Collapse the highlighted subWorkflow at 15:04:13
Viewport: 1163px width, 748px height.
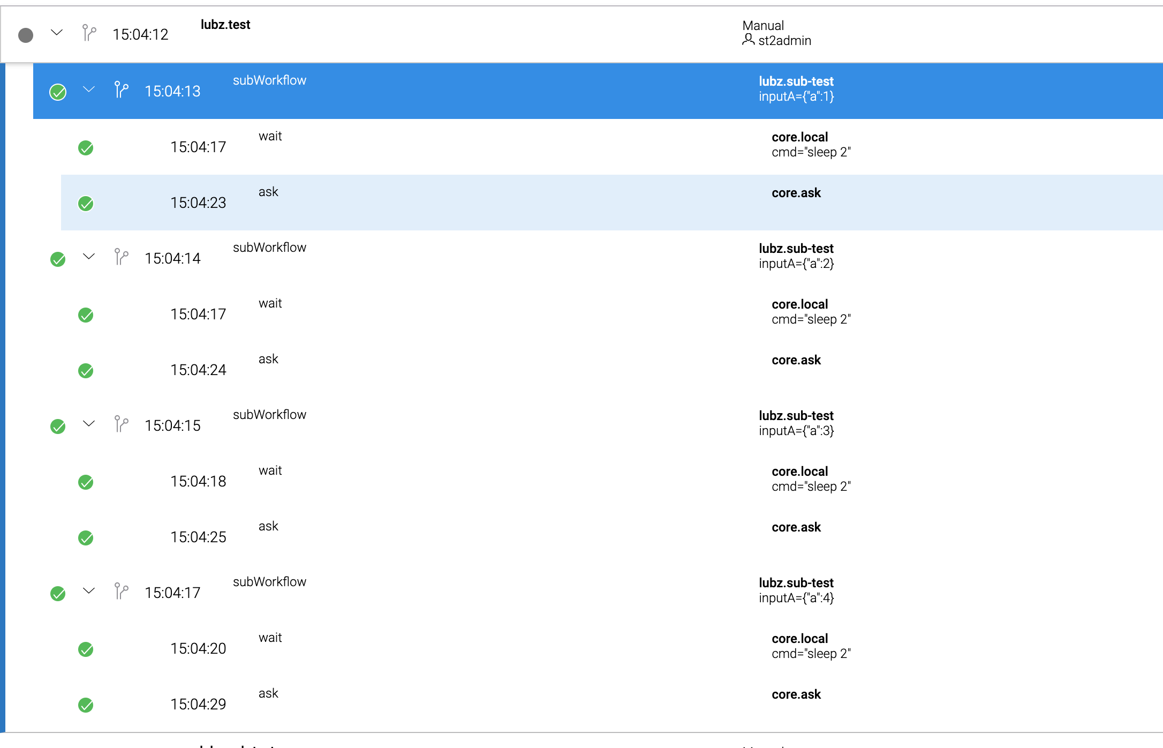click(x=88, y=90)
